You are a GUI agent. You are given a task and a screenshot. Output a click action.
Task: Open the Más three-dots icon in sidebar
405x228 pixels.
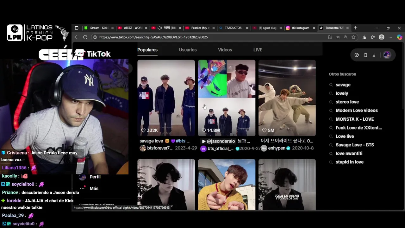coord(82,188)
